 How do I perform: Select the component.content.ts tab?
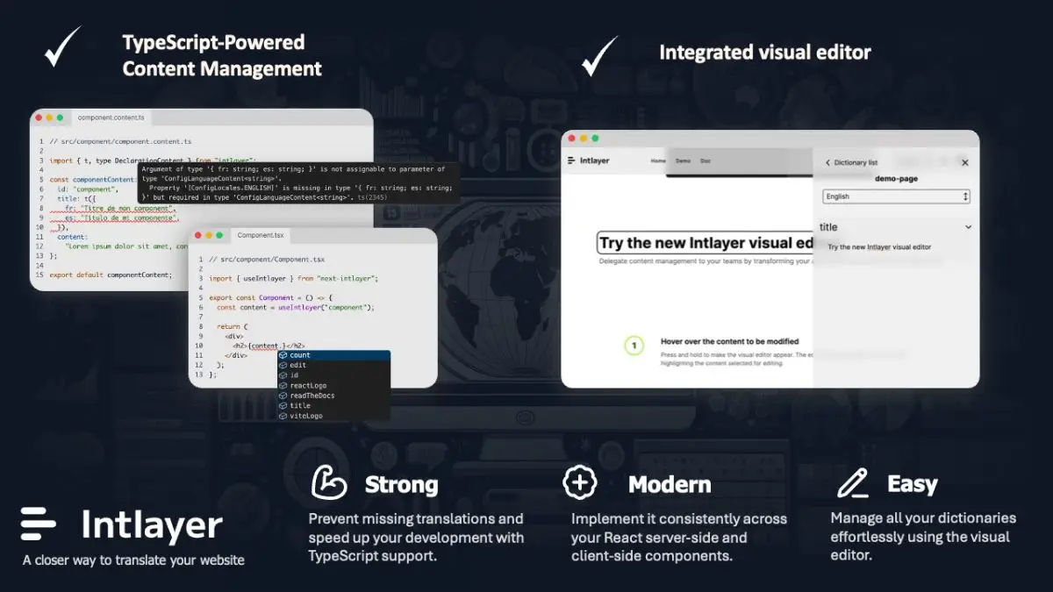coord(111,118)
